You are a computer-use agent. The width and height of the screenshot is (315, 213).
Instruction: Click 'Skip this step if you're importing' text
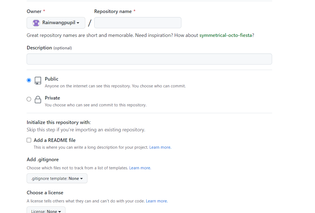coord(86,130)
